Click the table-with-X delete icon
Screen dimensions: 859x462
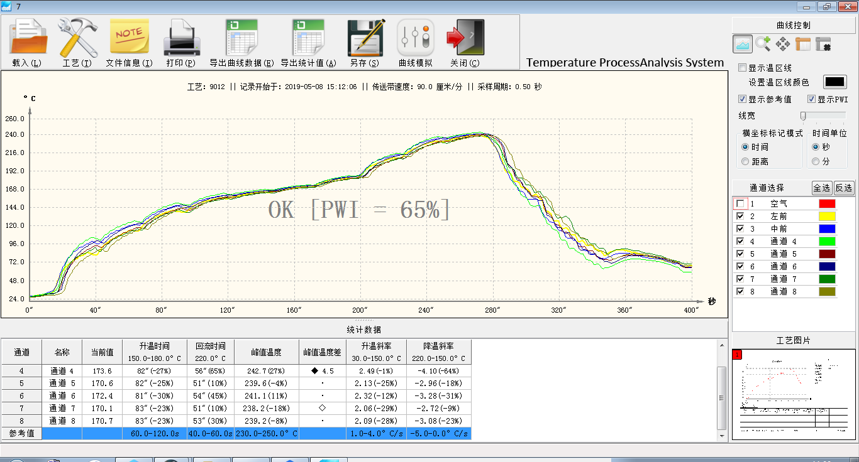click(x=823, y=44)
